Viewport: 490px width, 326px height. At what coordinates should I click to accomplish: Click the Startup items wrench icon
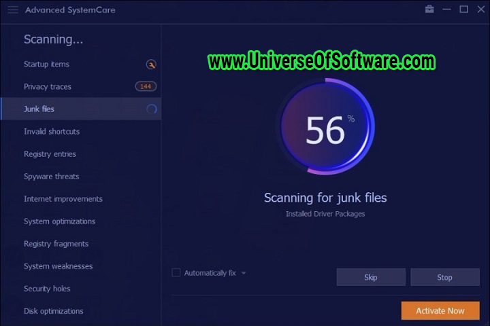click(x=151, y=65)
